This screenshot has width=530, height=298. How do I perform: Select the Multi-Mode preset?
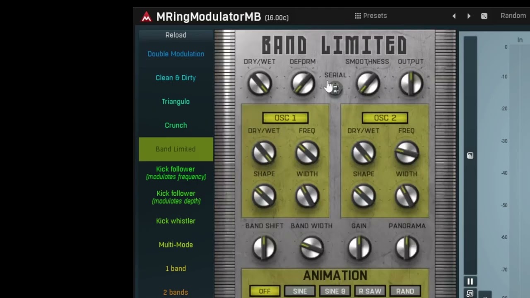[176, 245]
